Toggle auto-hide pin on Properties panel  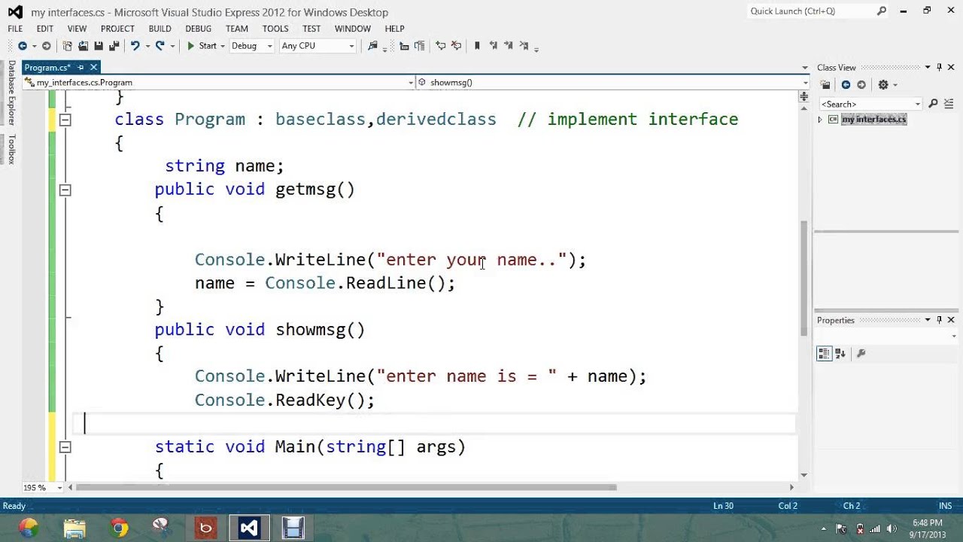click(x=939, y=320)
